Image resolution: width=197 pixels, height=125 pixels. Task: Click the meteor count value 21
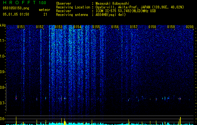45,14
